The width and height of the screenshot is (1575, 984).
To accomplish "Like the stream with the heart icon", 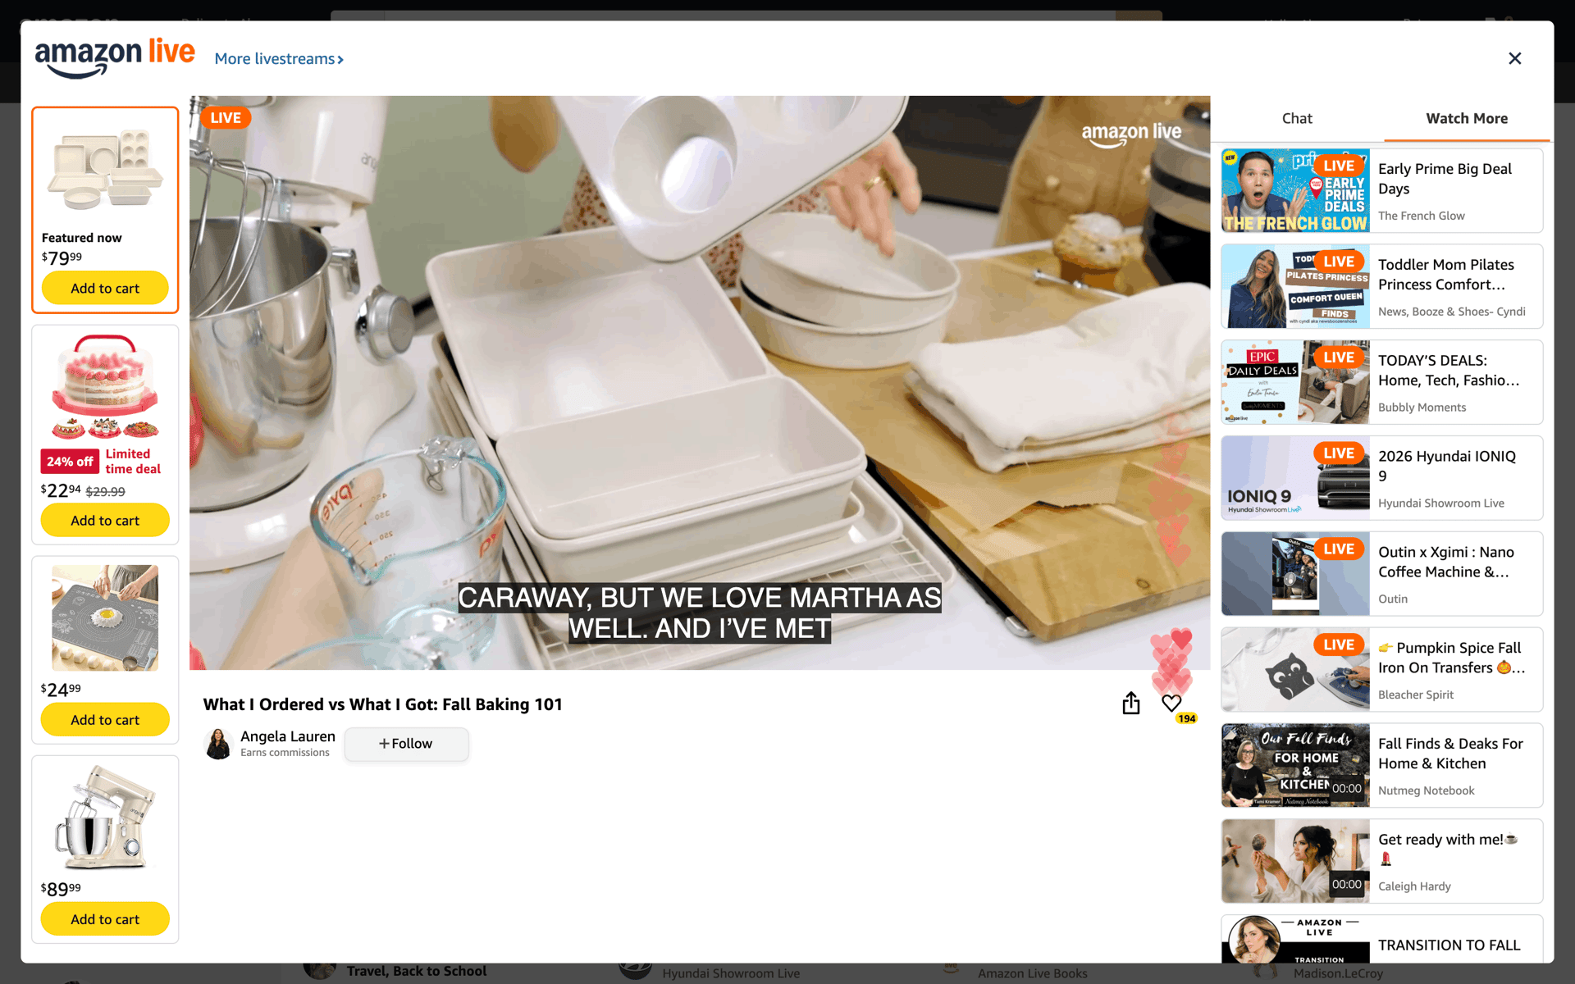I will click(x=1171, y=704).
